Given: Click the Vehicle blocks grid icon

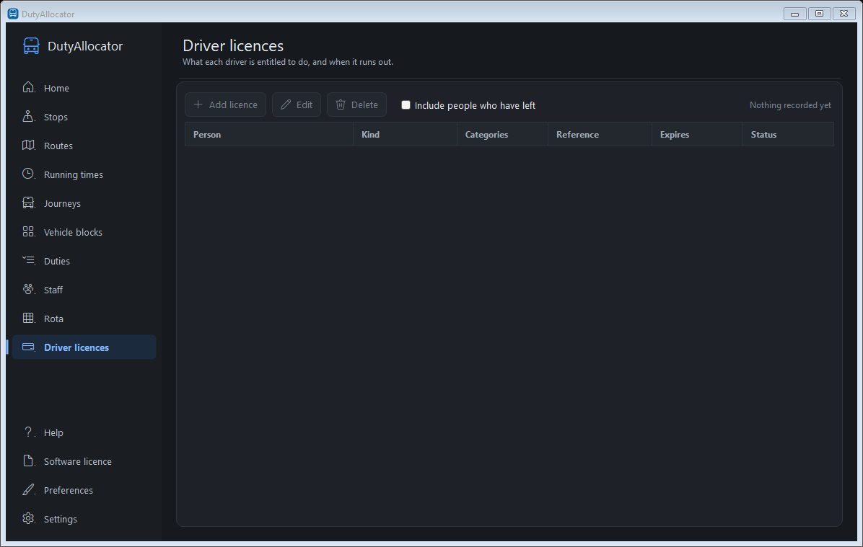Looking at the screenshot, I should coord(28,231).
